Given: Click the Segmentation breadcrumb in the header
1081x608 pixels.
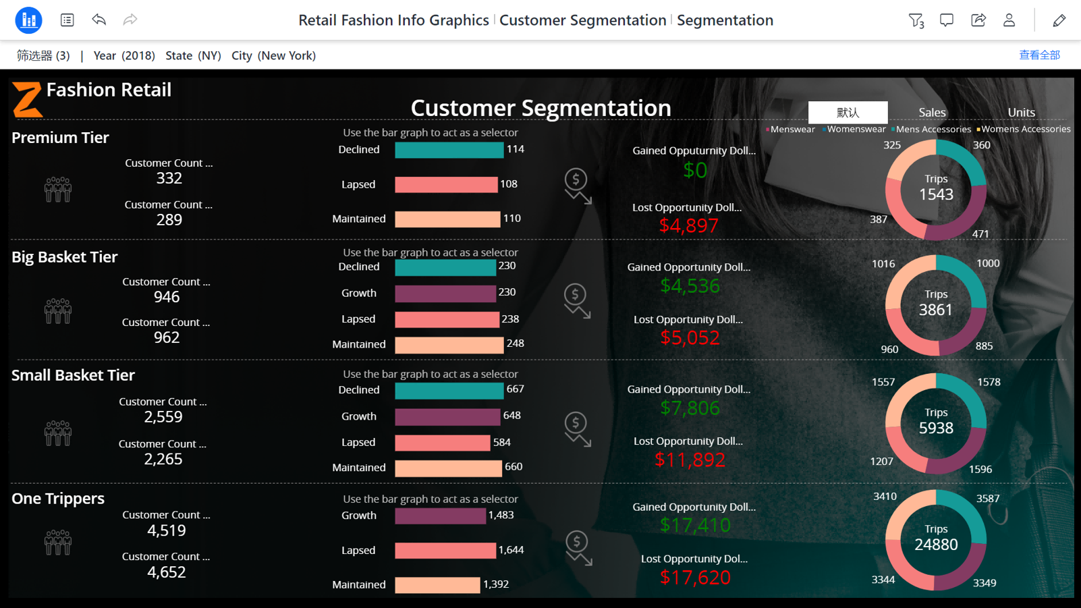Looking at the screenshot, I should click(x=725, y=20).
